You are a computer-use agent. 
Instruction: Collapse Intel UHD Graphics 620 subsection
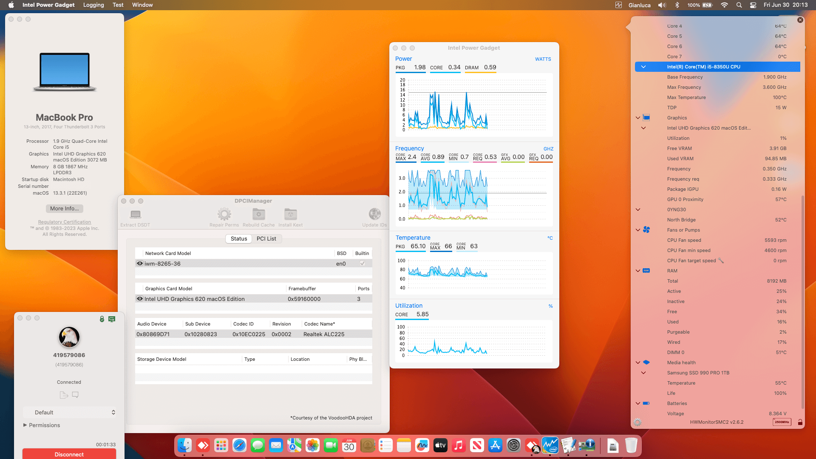[643, 128]
